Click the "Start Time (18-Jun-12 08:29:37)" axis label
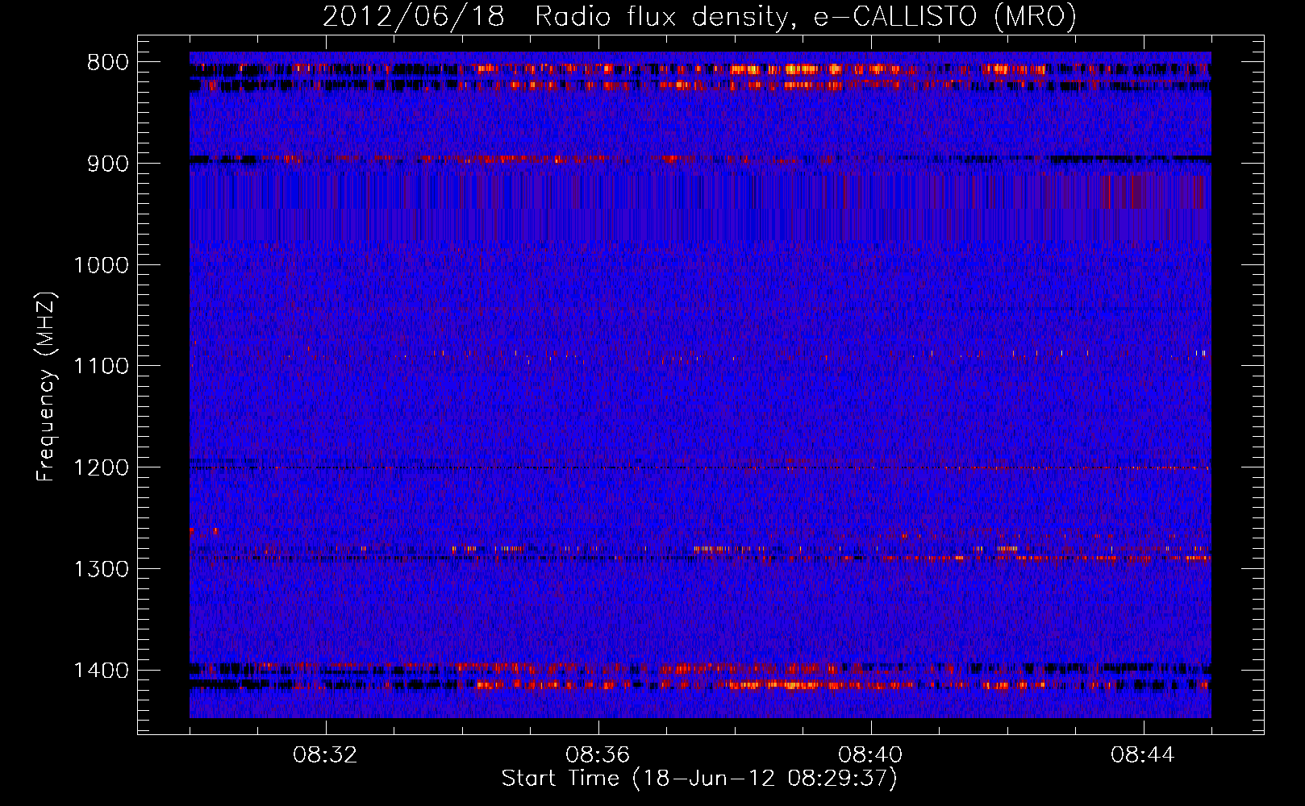This screenshot has height=806, width=1305. click(x=699, y=779)
